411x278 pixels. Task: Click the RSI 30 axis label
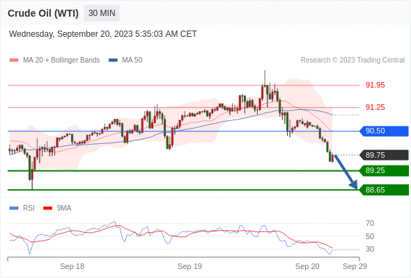[370, 249]
